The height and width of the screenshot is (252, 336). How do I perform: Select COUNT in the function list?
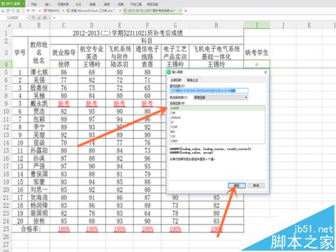click(x=217, y=127)
